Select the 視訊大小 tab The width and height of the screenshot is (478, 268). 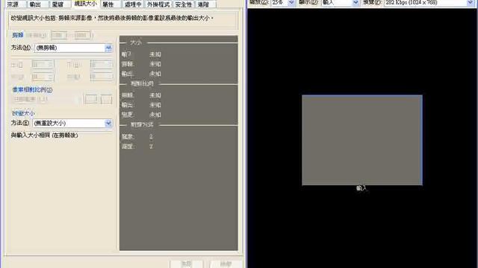(86, 4)
